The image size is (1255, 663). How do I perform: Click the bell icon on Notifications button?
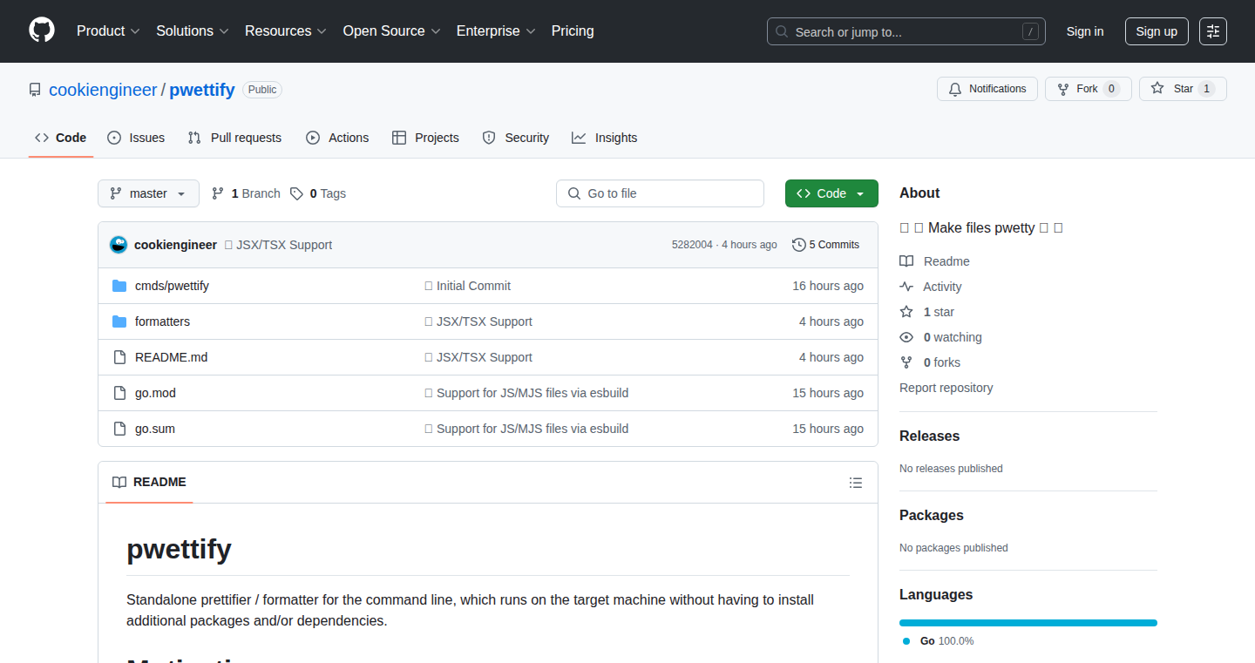click(x=955, y=89)
